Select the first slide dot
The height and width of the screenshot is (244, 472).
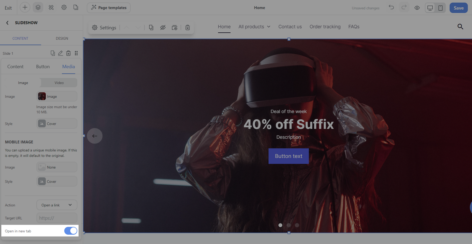click(x=280, y=225)
